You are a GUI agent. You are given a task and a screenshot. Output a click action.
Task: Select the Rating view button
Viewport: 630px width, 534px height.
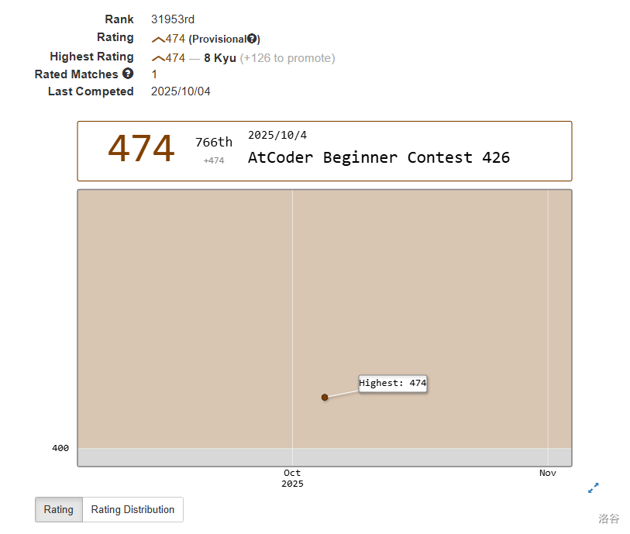[x=59, y=509]
